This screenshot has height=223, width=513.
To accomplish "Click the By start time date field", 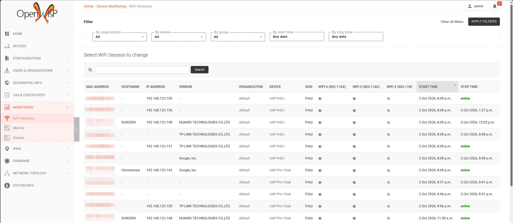I will (297, 37).
